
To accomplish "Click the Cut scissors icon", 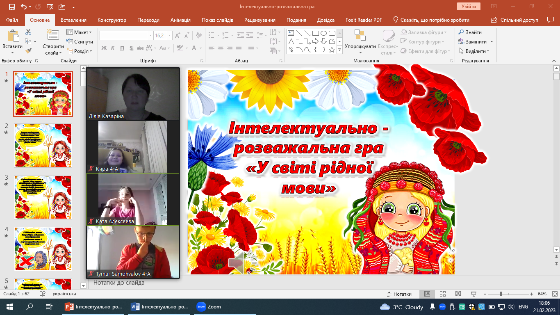I will [28, 32].
